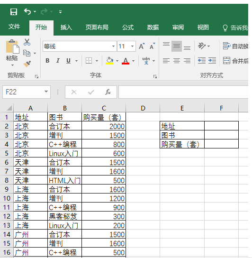
Task: Select column C header
Action: pyautogui.click(x=104, y=108)
